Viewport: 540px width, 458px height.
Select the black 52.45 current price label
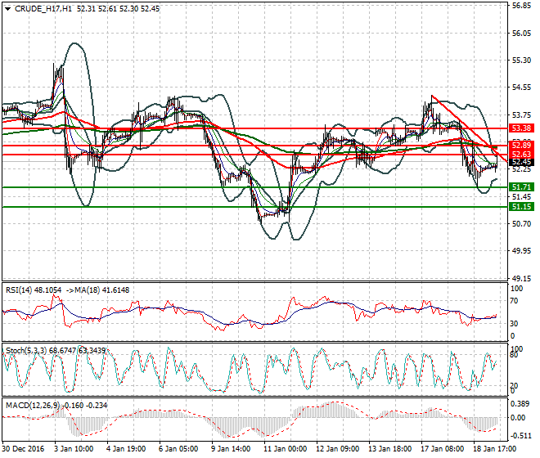pos(522,162)
